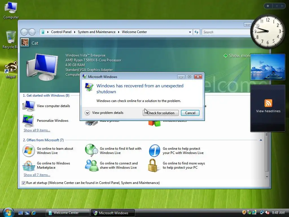Click the Show desktop quick launch icon
289x217 pixels.
point(21,213)
